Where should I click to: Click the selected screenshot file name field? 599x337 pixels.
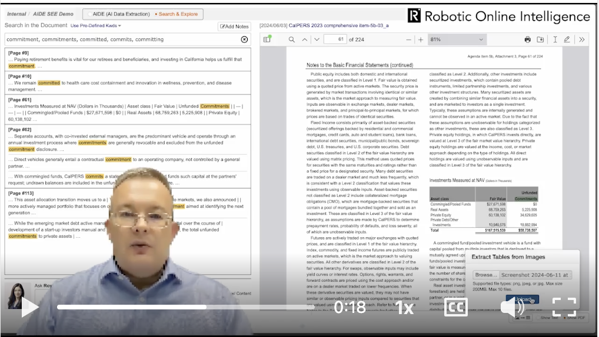coord(535,275)
